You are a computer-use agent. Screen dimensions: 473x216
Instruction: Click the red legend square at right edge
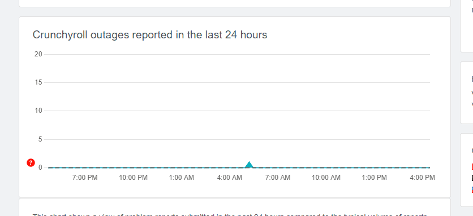tap(472, 166)
